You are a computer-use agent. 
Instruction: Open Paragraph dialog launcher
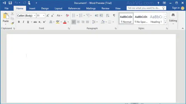116,28
